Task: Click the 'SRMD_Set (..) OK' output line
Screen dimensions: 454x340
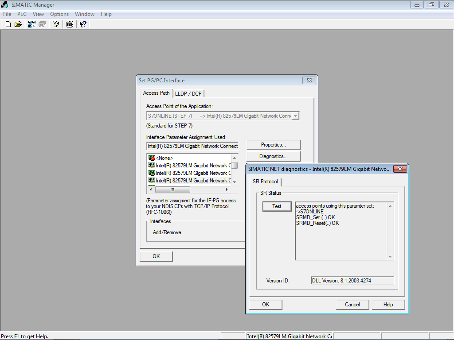Action: coord(315,217)
